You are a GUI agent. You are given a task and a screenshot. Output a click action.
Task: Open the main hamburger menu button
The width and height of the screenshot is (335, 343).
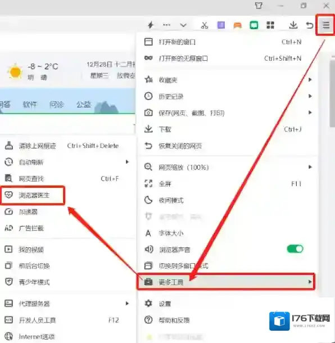pos(325,25)
